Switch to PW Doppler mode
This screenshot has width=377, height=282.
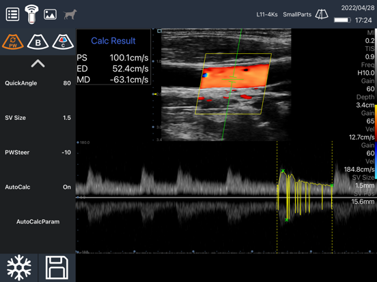tap(13, 42)
